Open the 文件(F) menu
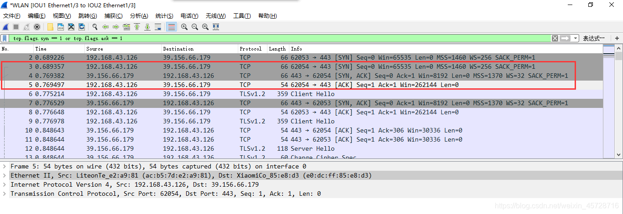 click(11, 16)
